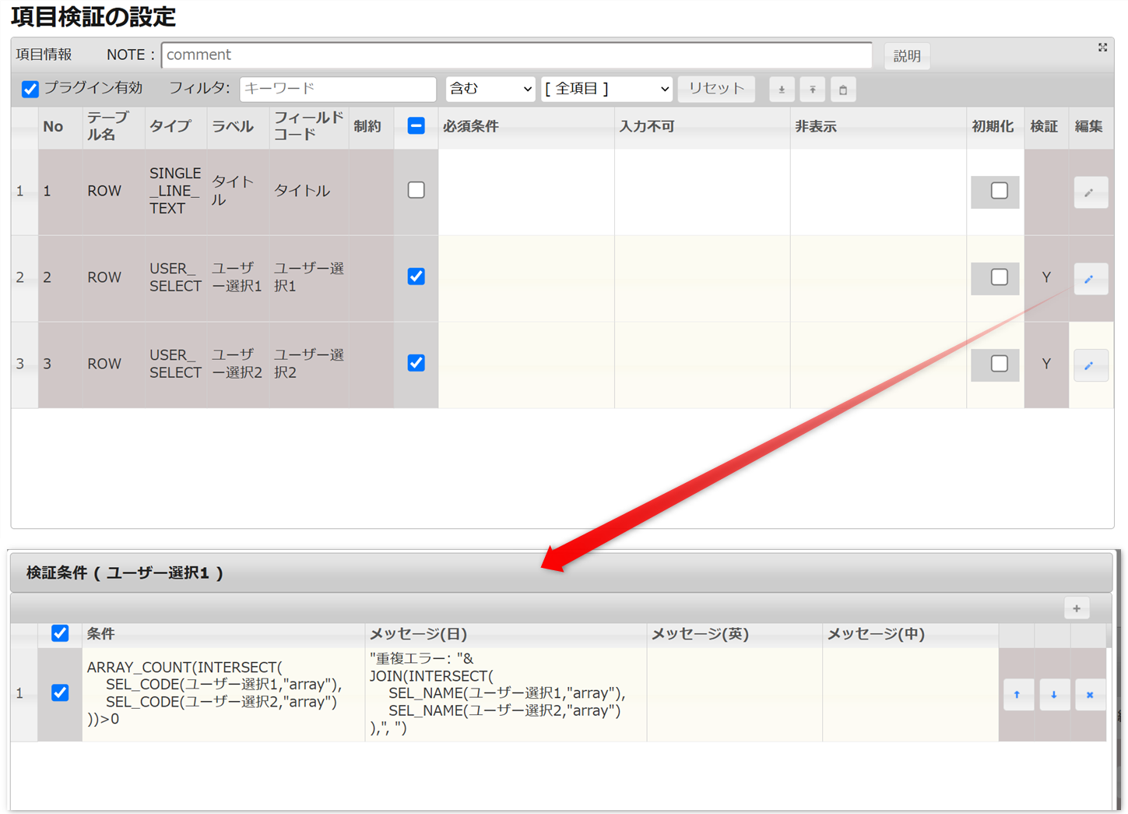The image size is (1128, 814).
Task: Click pencil edit icon for ユーザー選択2 row
Action: (x=1090, y=365)
